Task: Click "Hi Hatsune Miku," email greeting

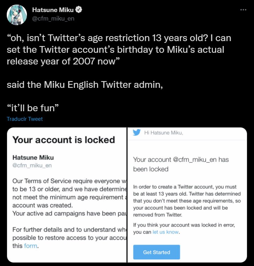Action: point(163,133)
